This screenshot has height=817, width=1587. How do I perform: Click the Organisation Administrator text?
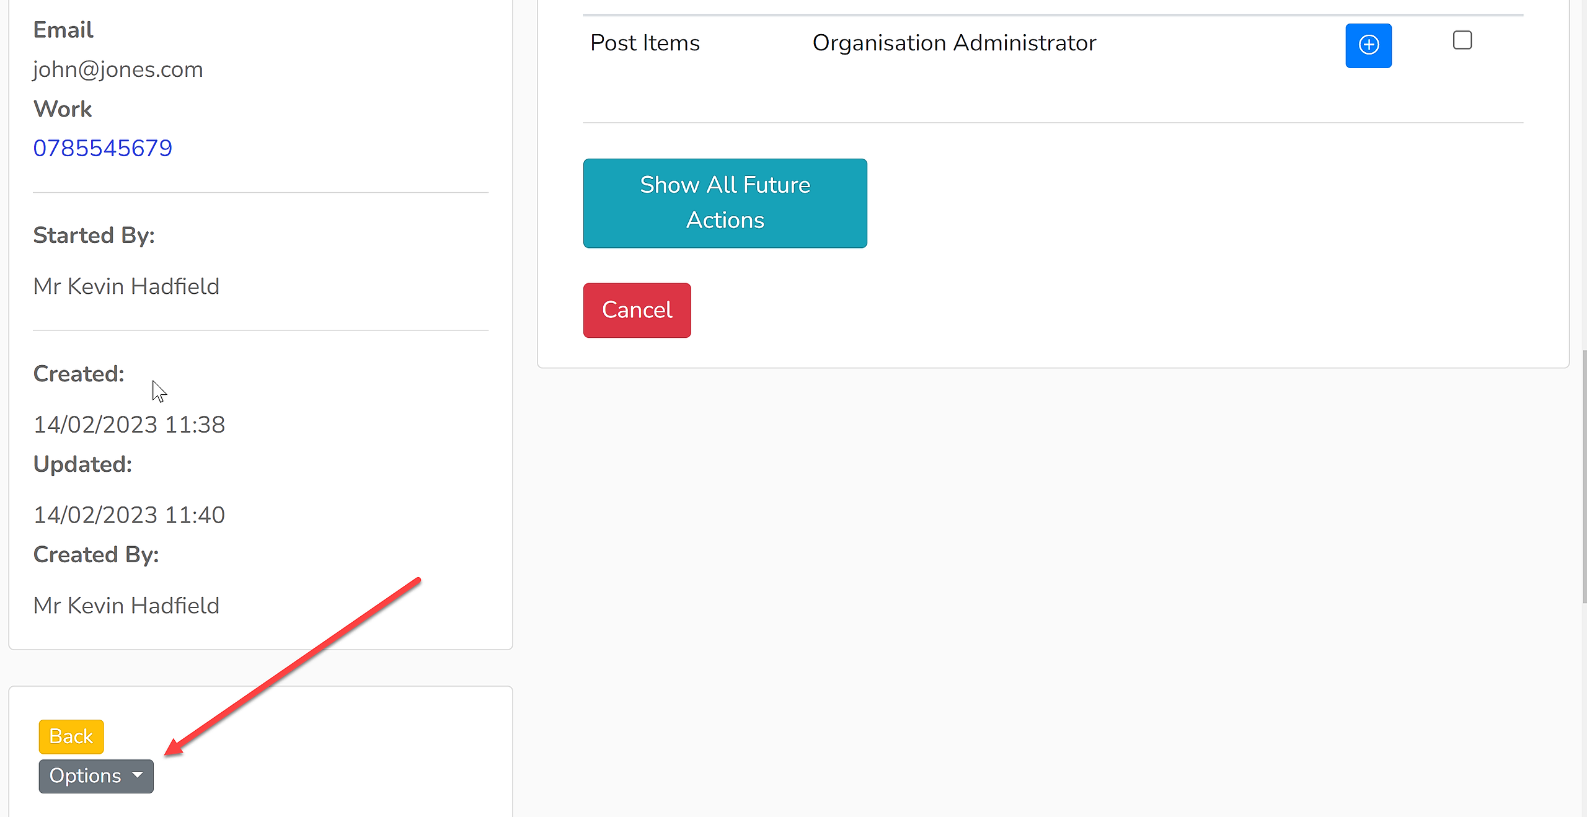(954, 43)
